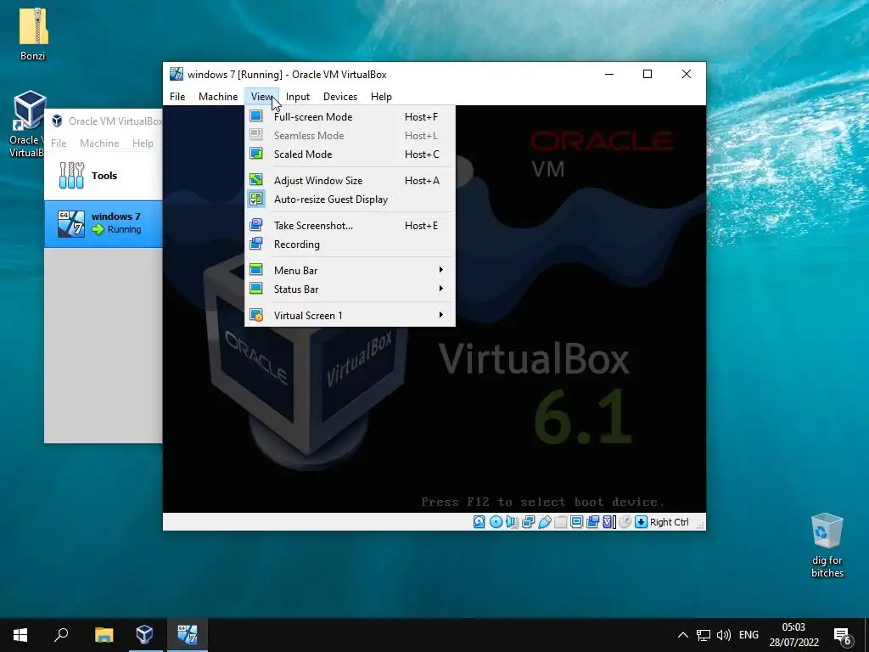Open File Explorer from the taskbar

pyautogui.click(x=104, y=635)
